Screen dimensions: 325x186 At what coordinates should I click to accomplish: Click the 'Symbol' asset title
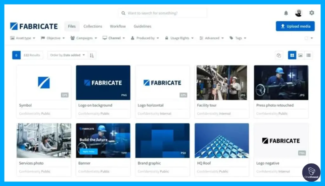coord(25,105)
